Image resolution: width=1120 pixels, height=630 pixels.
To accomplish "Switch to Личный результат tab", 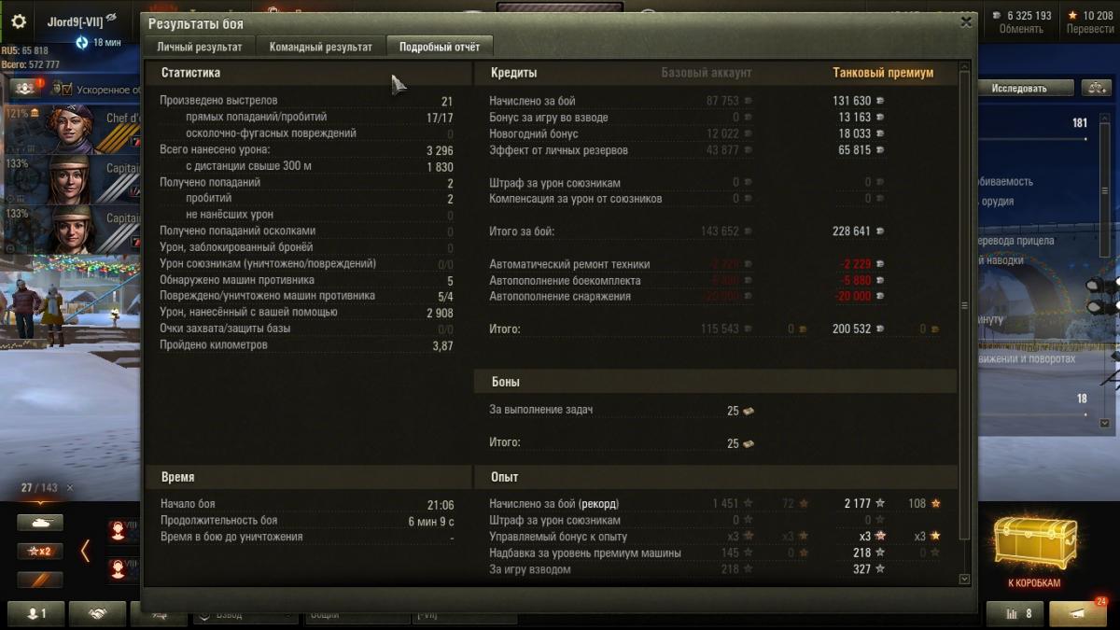I will [x=200, y=47].
